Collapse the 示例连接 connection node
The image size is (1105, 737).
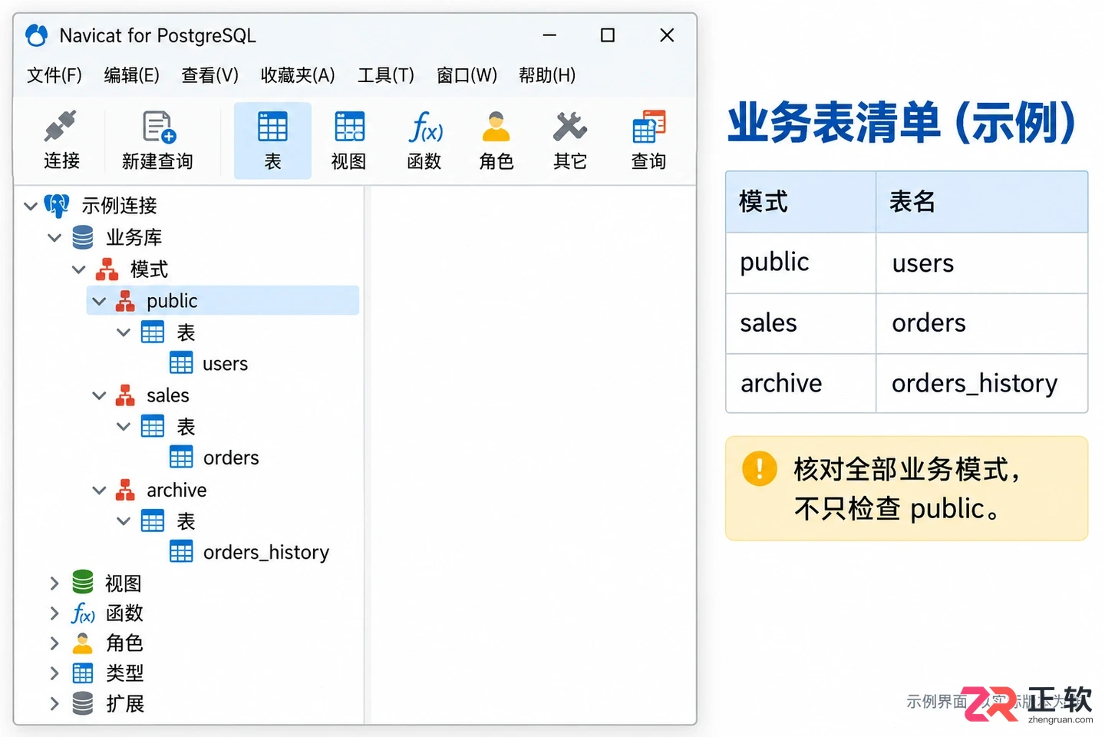(x=31, y=206)
